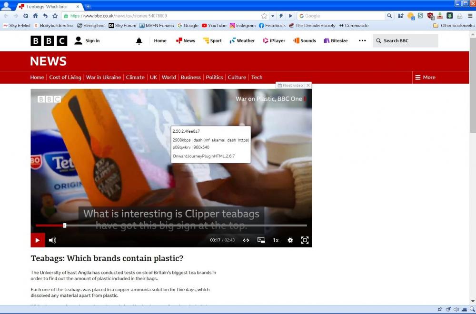This screenshot has height=314, width=476.
Task: Enter fullscreen video mode
Action: (x=305, y=240)
